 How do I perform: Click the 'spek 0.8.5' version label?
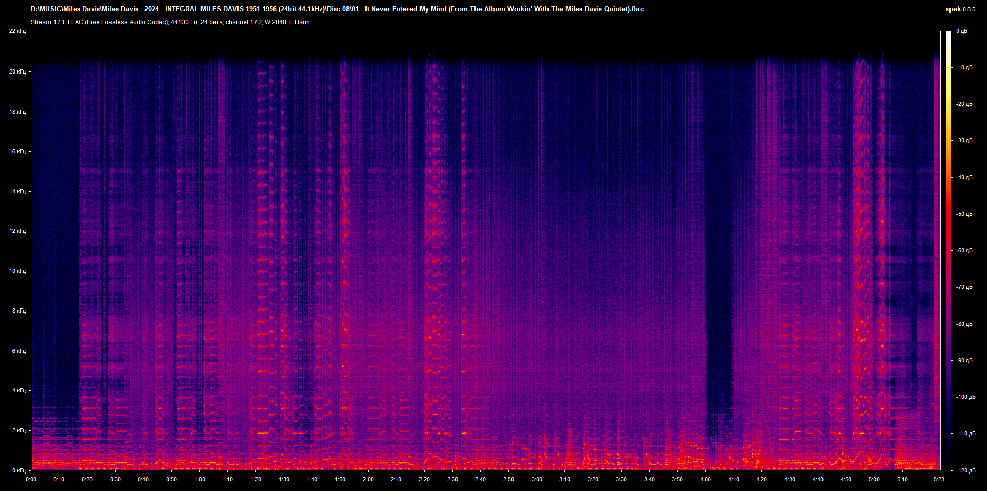click(960, 9)
